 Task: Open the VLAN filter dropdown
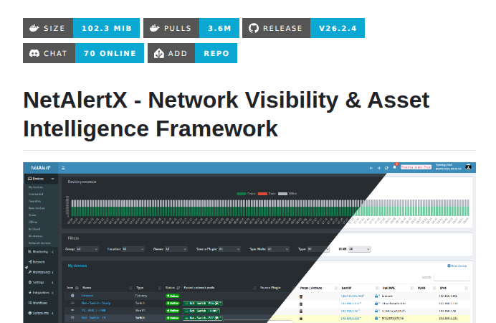click(359, 249)
